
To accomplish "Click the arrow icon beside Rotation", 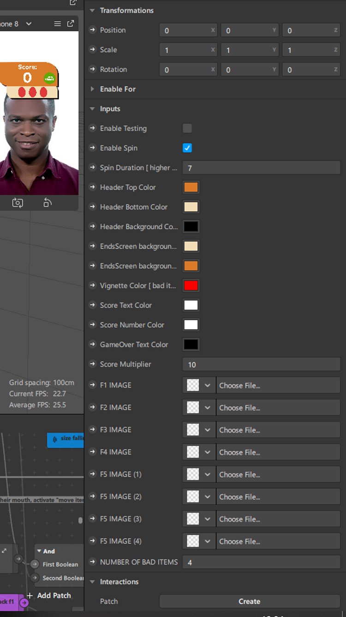I will (93, 69).
